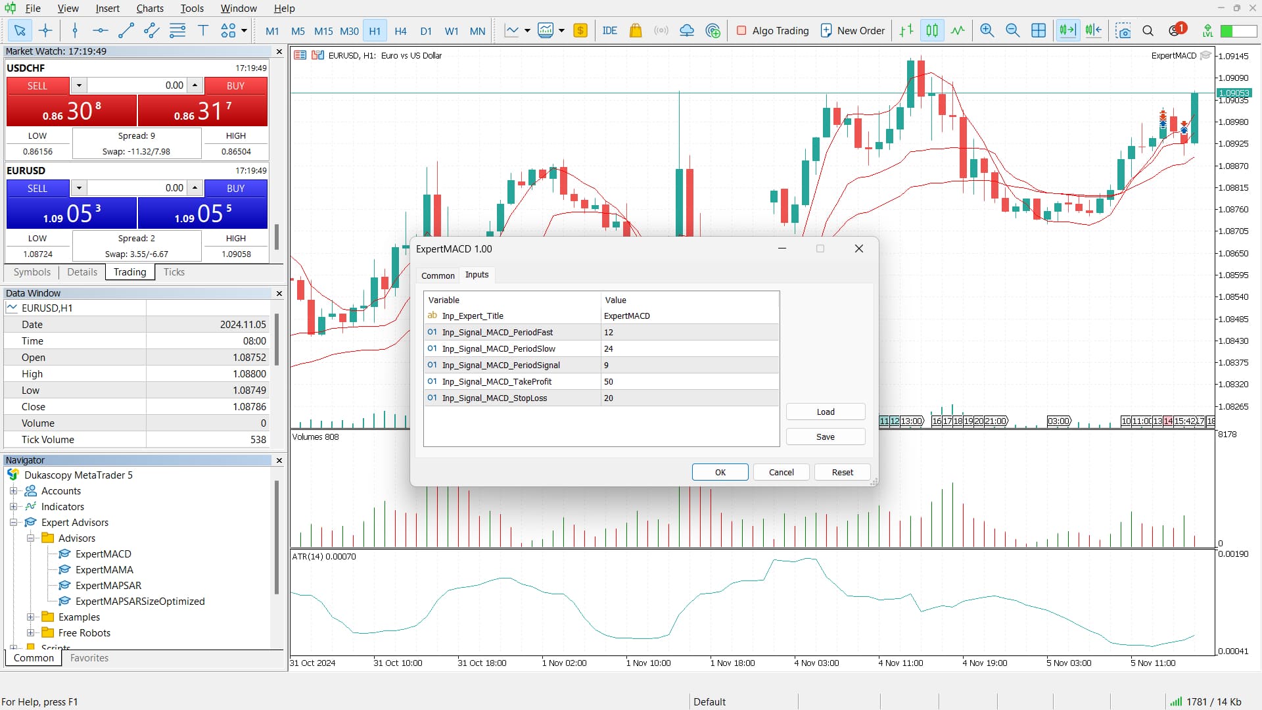Open the shapes tool dropdown arrow
This screenshot has width=1262, height=710.
244,30
